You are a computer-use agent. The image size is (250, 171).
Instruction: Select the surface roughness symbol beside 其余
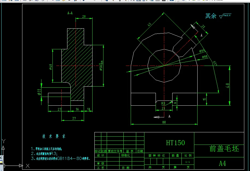tap(225, 16)
